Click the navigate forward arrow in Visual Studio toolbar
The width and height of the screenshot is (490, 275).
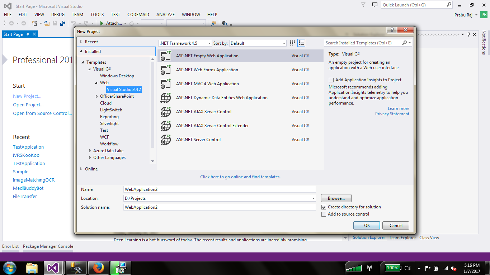click(x=24, y=23)
